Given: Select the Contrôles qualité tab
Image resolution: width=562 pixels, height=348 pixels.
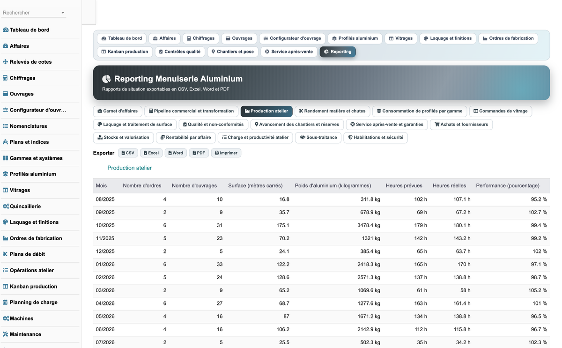Looking at the screenshot, I should 180,52.
